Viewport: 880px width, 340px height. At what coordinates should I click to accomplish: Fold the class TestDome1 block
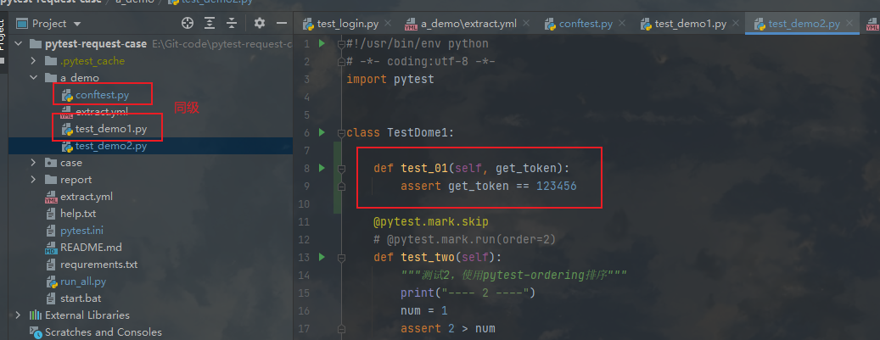tap(340, 133)
